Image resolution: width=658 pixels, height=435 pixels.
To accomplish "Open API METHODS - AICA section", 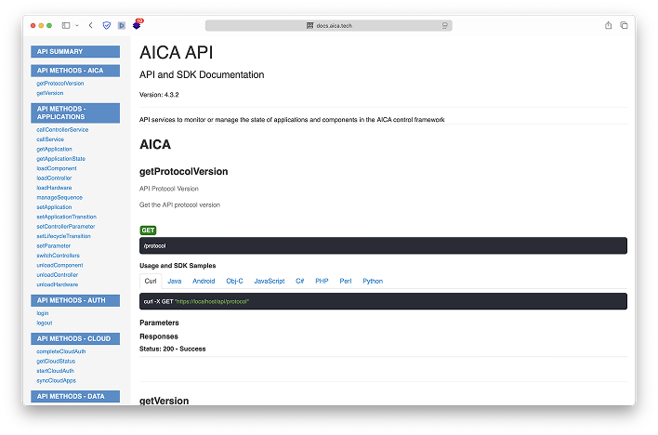I will [x=75, y=71].
